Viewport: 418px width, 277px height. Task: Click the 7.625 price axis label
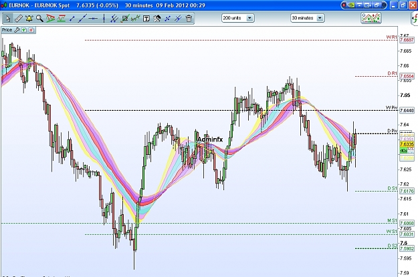[x=405, y=170]
